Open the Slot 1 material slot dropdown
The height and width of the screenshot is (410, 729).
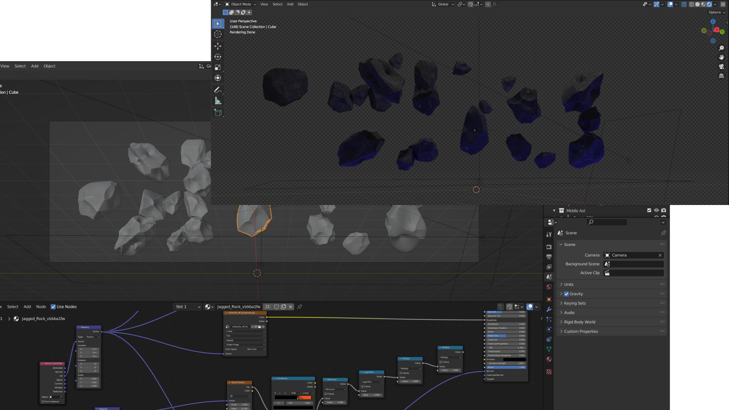tap(188, 307)
